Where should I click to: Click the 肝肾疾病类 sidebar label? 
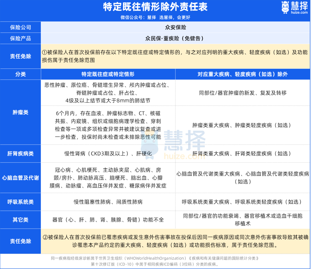(20, 154)
